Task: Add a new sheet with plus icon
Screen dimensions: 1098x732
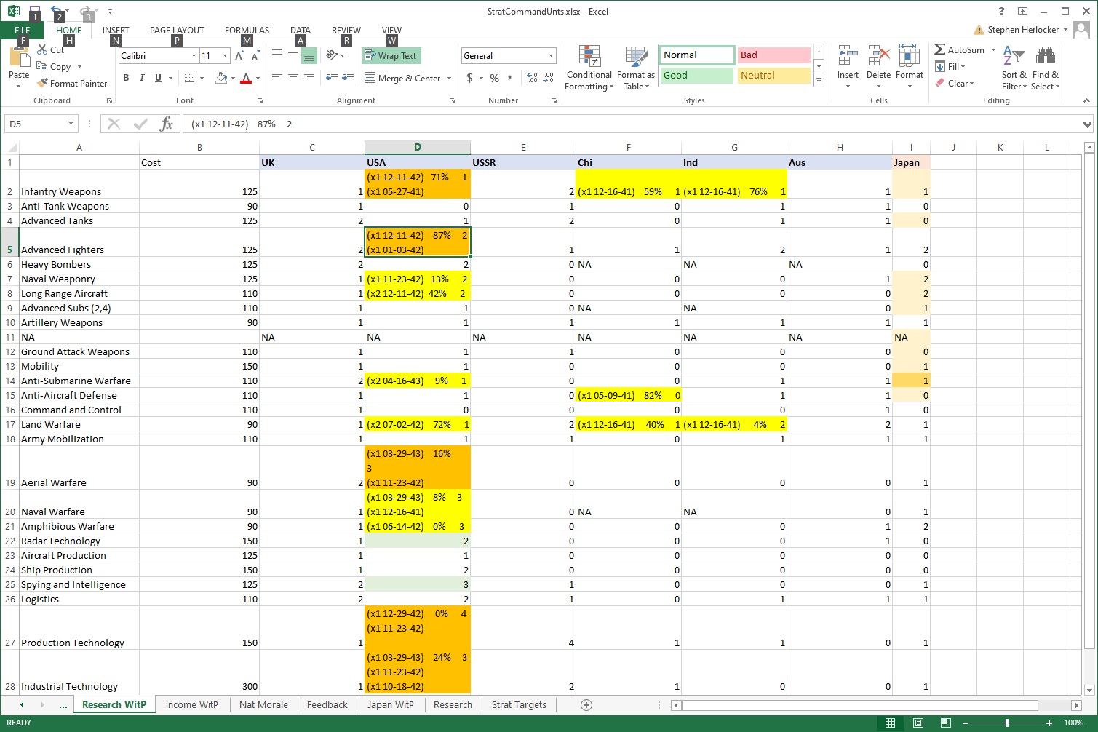Action: (586, 704)
